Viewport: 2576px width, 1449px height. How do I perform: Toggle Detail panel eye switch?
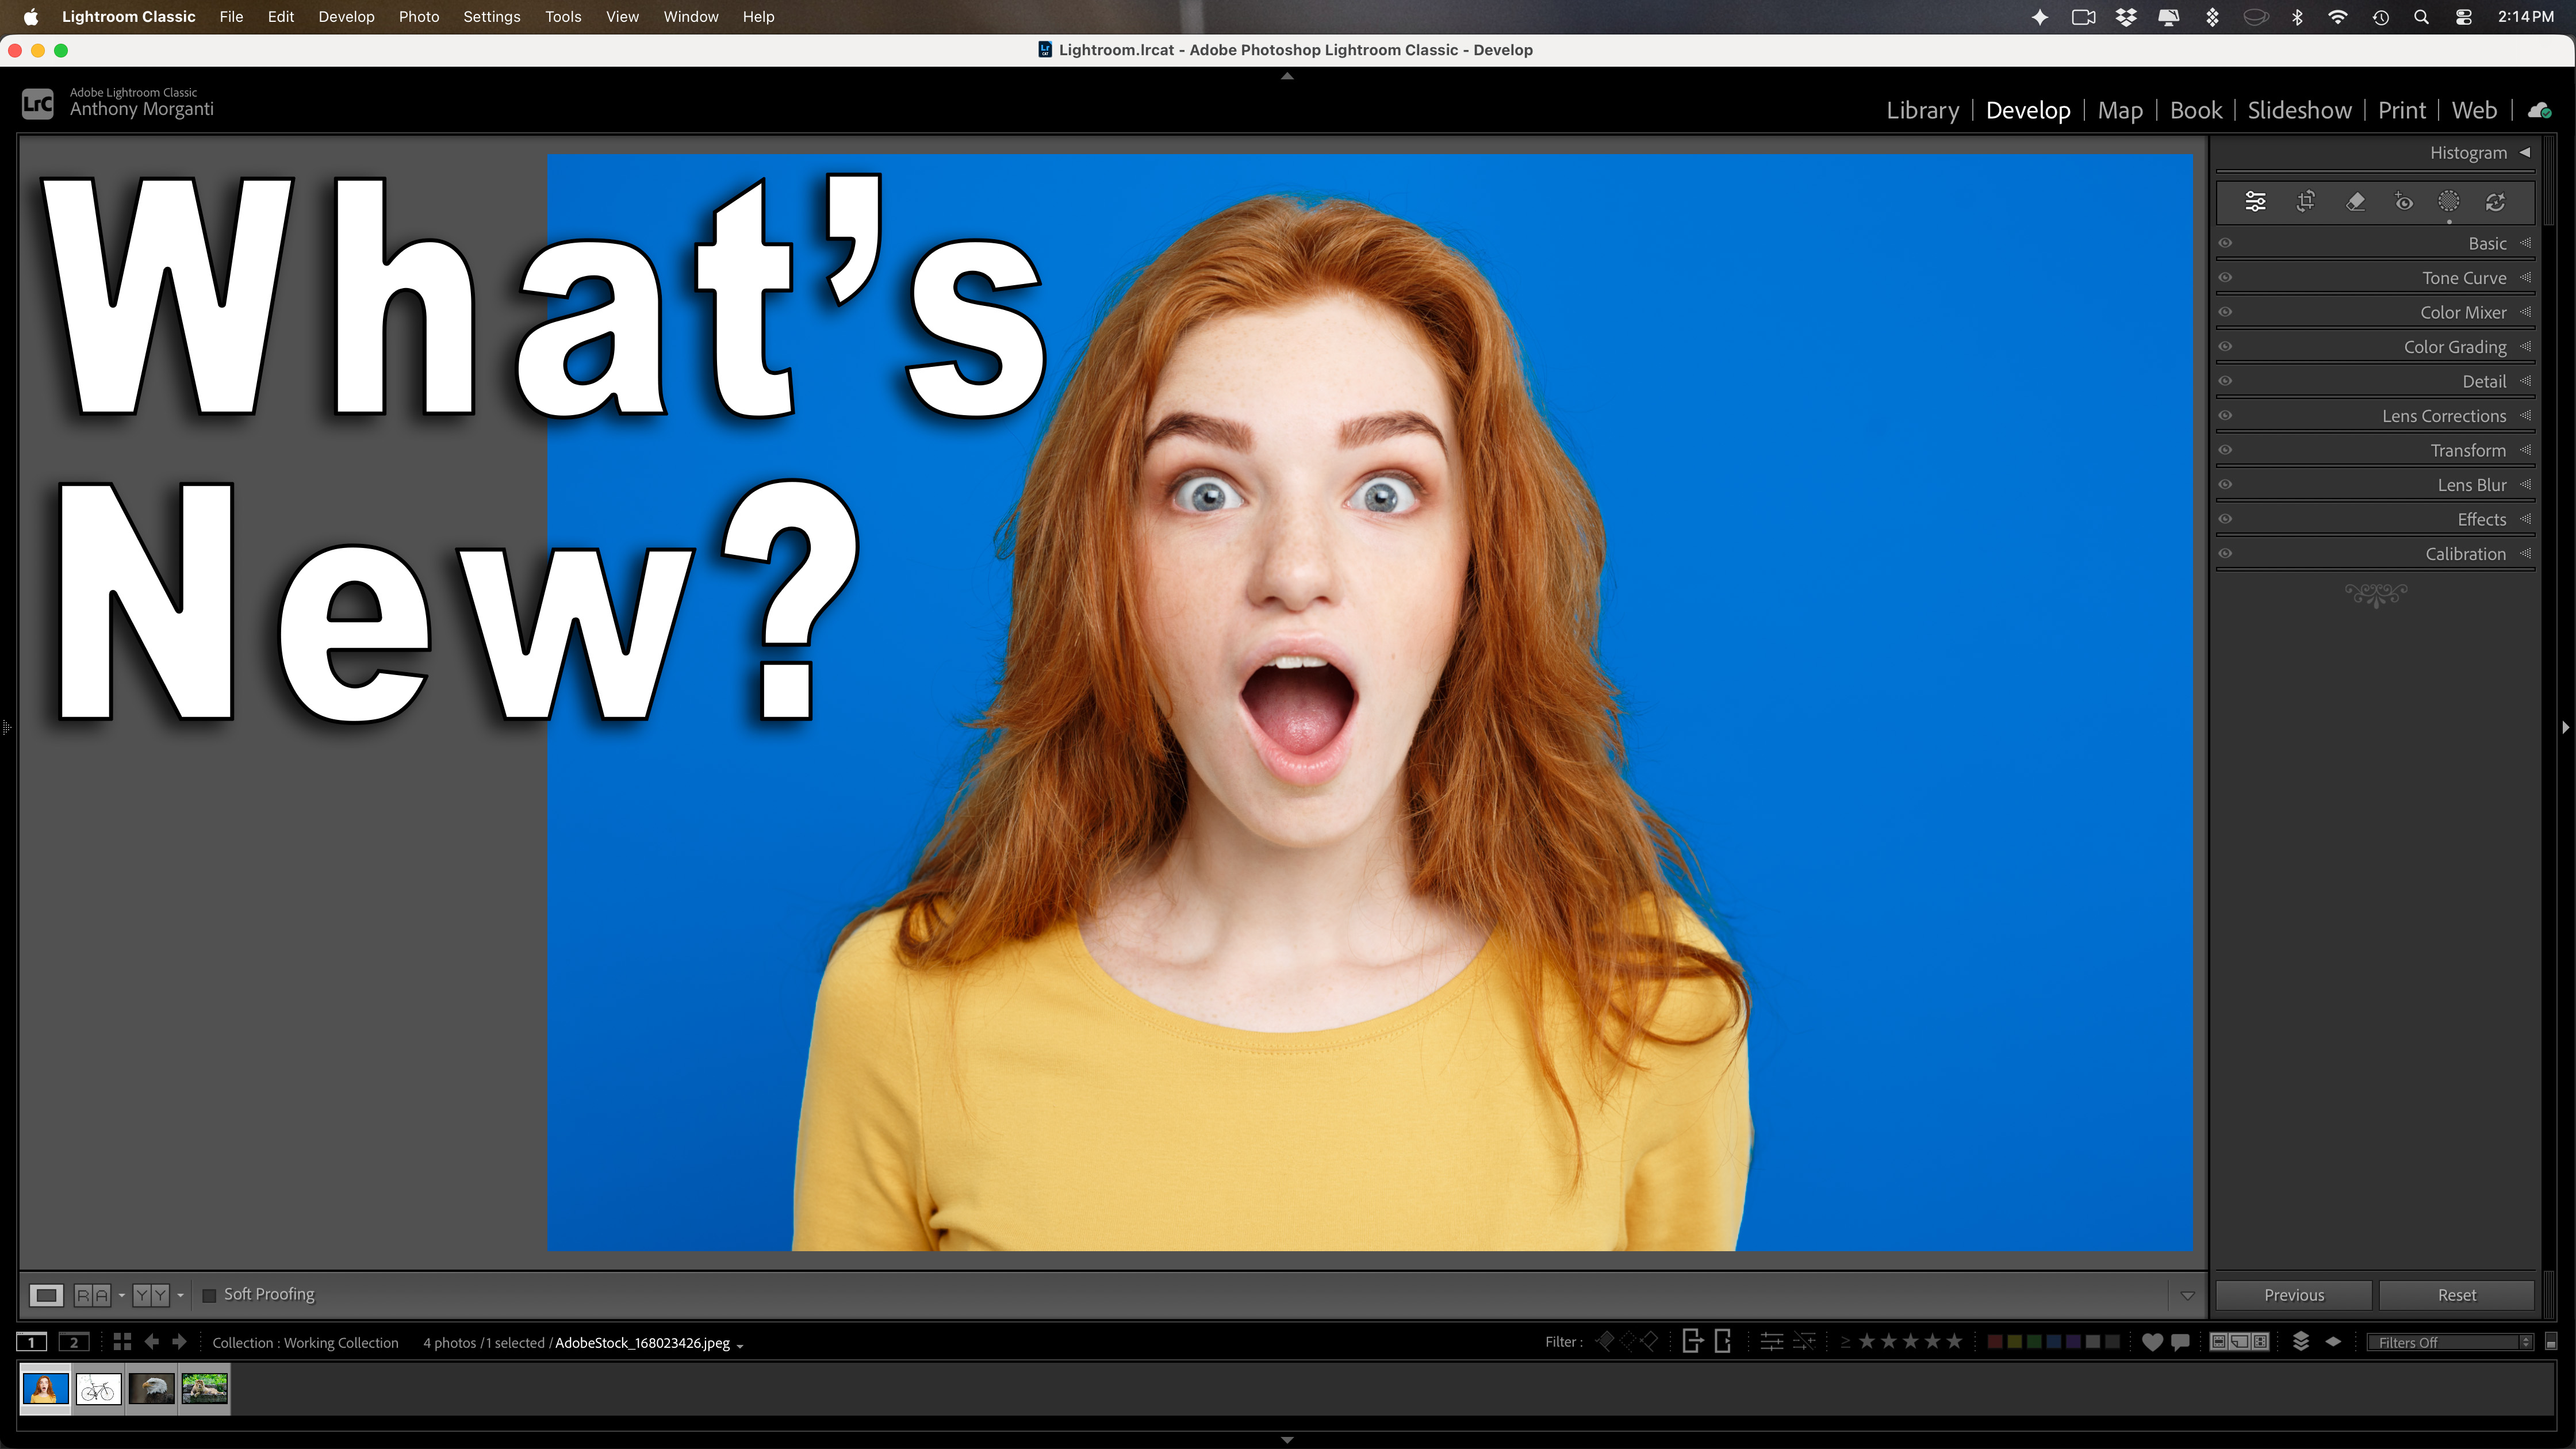pos(2225,381)
